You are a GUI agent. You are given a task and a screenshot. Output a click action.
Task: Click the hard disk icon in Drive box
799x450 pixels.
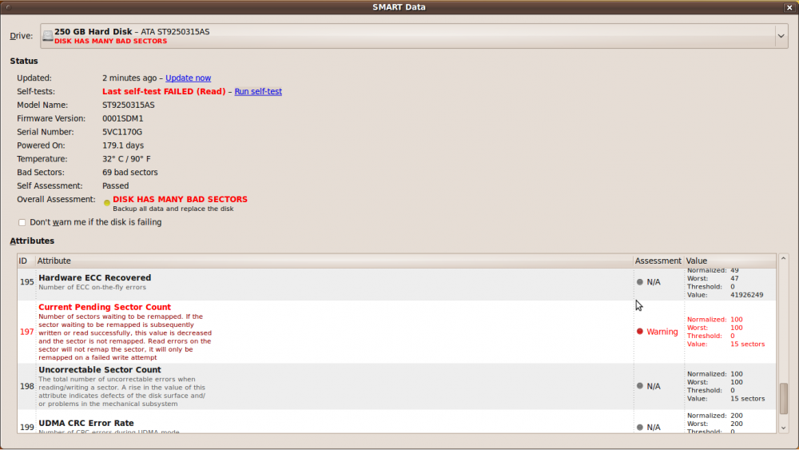point(47,36)
